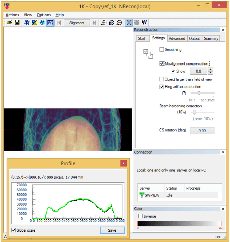Select the fit-to-window toolbar icon
230x242 pixels.
click(x=128, y=23)
